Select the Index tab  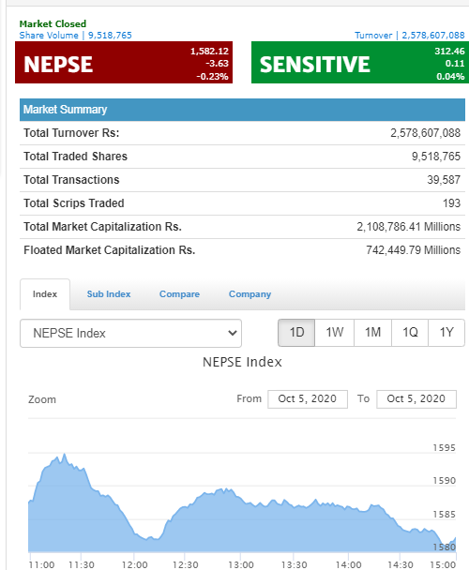point(45,294)
